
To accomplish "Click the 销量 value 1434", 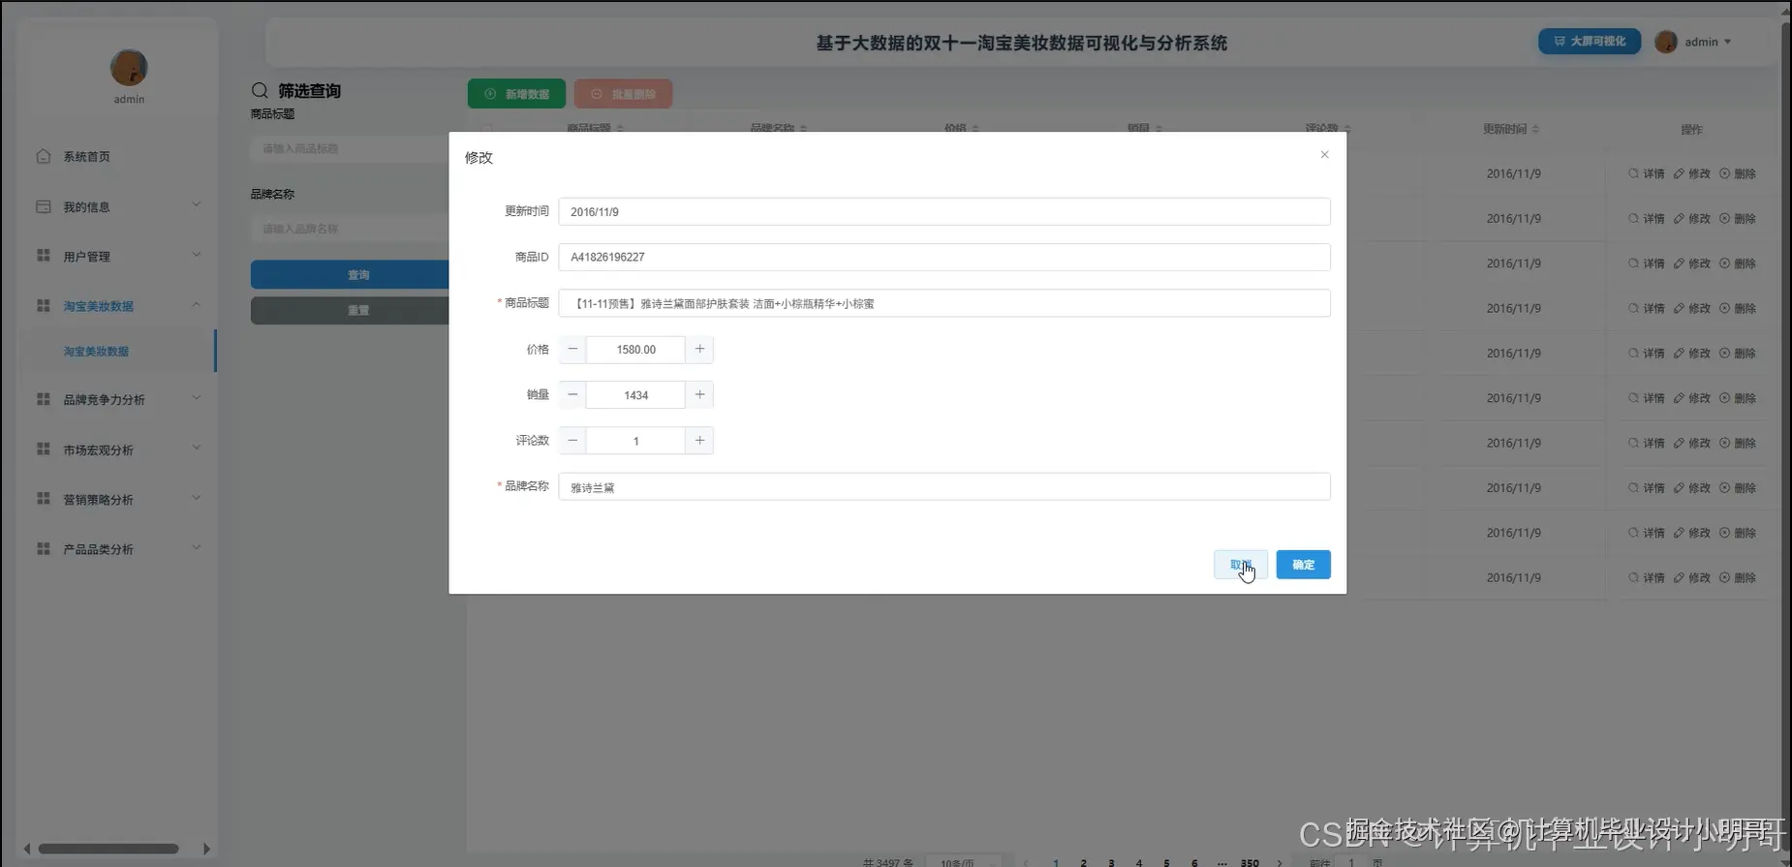I will (635, 395).
